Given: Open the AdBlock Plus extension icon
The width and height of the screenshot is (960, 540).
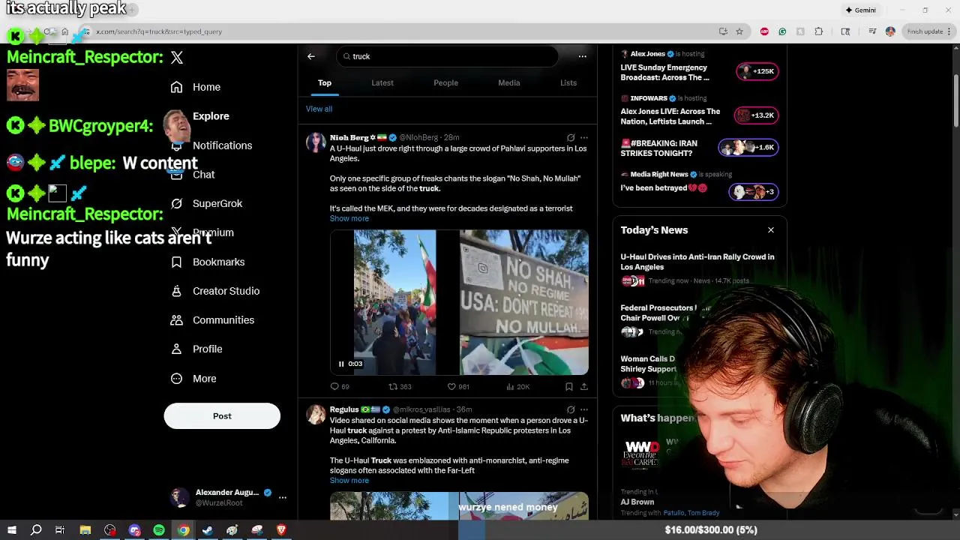Looking at the screenshot, I should [x=764, y=31].
